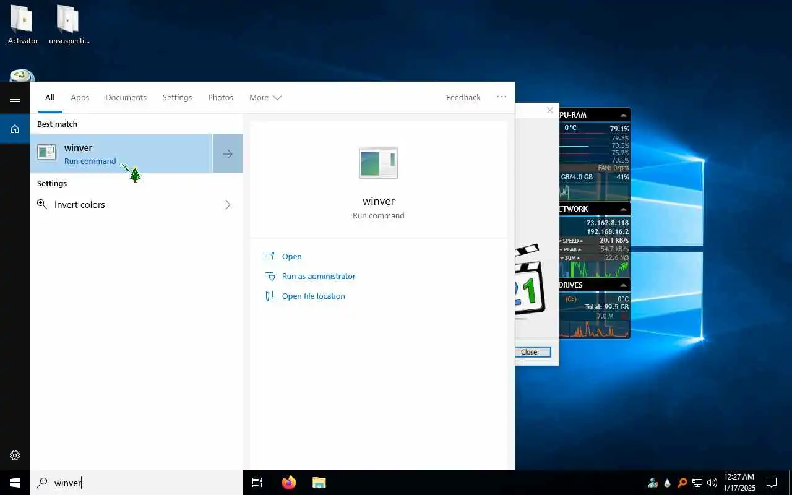The width and height of the screenshot is (792, 495).
Task: Click the winver best match icon
Action: (x=46, y=152)
